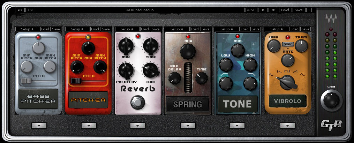Screen dimensions: 354x143
Task: Toggle the Vibrolo pedal power LED
Action: 288,37
